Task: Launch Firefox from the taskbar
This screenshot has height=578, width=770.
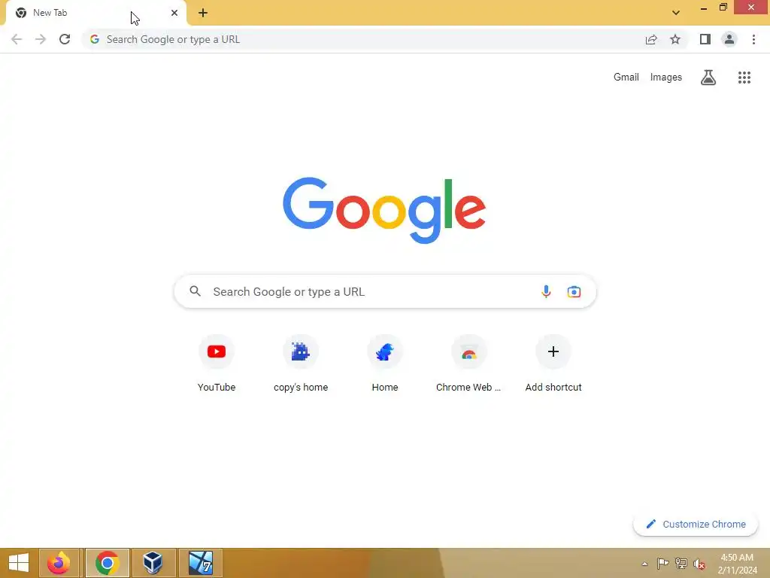Action: click(59, 563)
